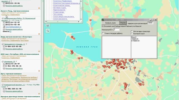Tick the Нет вкладки транспорт checkbox
This screenshot has width=179, height=100.
point(132,31)
